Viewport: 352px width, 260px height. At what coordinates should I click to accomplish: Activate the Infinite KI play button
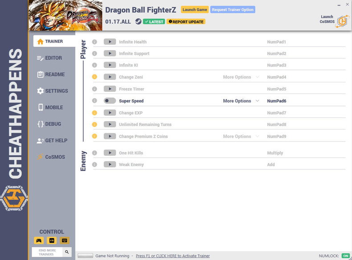[x=110, y=65]
